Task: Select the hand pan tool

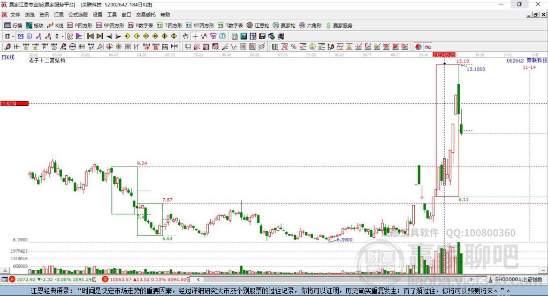Action: pos(186,36)
